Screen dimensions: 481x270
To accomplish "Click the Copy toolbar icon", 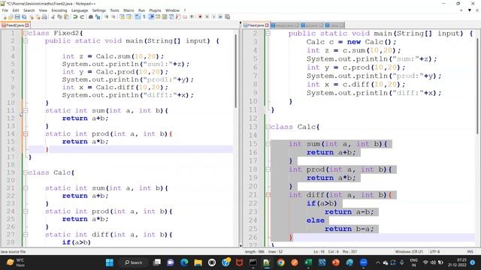I will click(x=59, y=16).
